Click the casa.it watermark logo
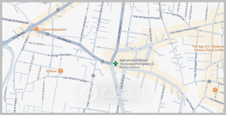Viewport: 226px width, 115px height. pyautogui.click(x=112, y=93)
